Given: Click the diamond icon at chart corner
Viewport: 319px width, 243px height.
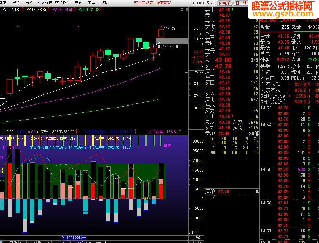Looking at the screenshot, I should tap(182, 9).
